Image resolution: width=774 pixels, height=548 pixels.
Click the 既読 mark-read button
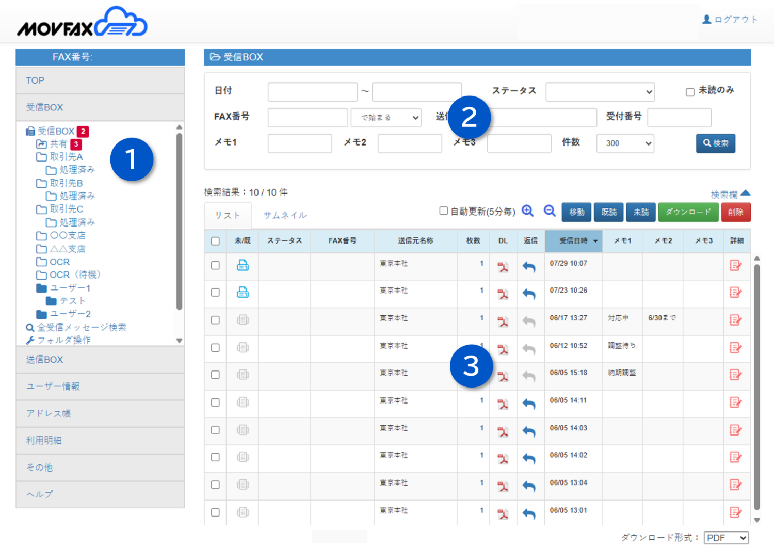(609, 212)
